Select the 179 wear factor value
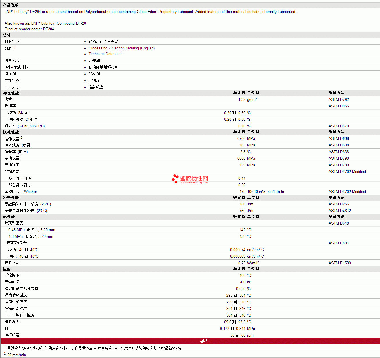Viewport: 380px width, 358px height. coord(243,192)
